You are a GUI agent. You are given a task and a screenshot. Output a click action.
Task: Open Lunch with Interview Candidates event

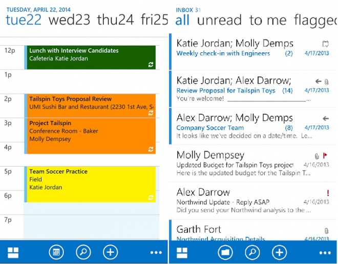[90, 56]
